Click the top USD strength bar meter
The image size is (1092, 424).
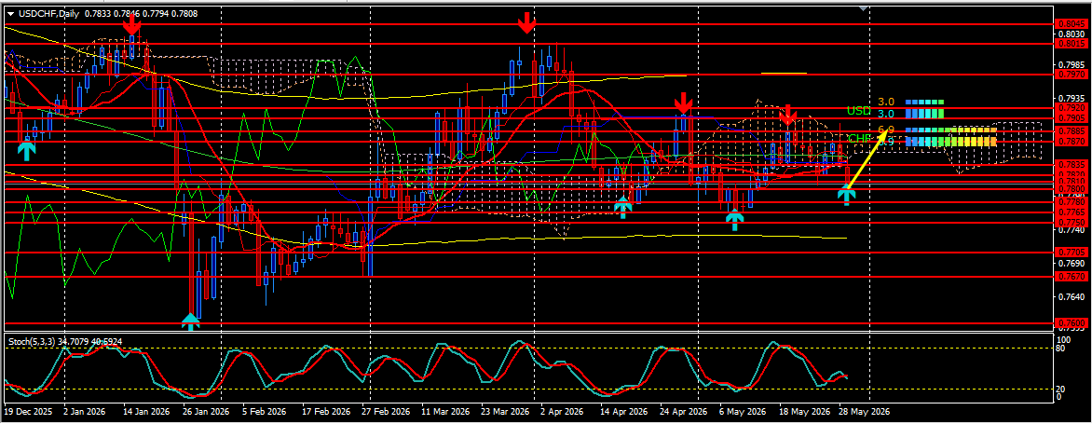coord(925,102)
